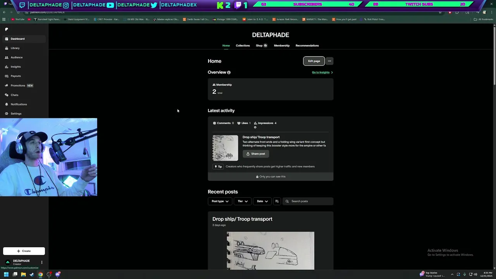Open Settings in the sidebar
This screenshot has height=279, width=496.
click(x=24, y=114)
